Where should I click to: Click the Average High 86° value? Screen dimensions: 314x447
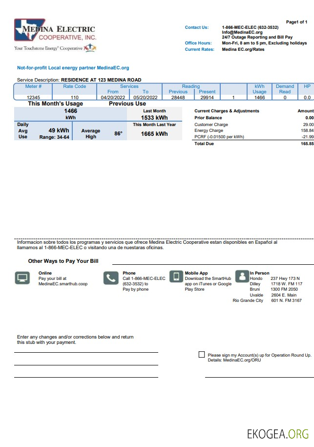click(x=119, y=133)
